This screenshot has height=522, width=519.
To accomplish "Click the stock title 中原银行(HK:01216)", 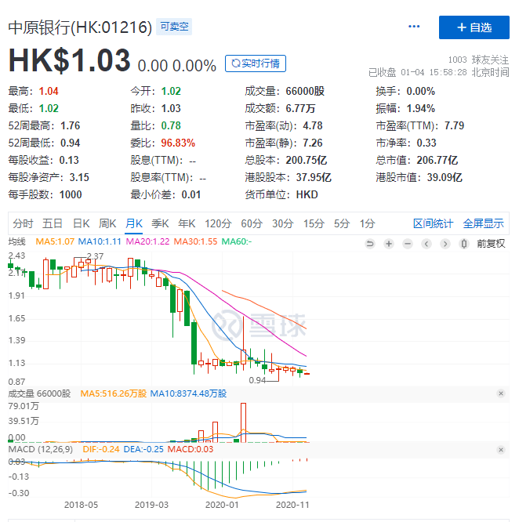I will tap(80, 27).
